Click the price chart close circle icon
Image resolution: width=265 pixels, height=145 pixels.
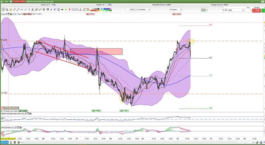pyautogui.click(x=11, y=14)
